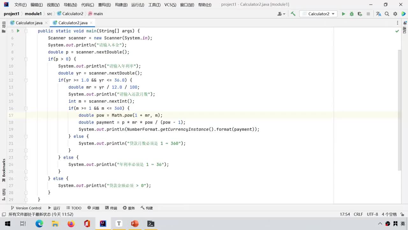The width and height of the screenshot is (408, 230).
Task: Click src breadcrumb in navigation bar
Action: pyautogui.click(x=50, y=14)
